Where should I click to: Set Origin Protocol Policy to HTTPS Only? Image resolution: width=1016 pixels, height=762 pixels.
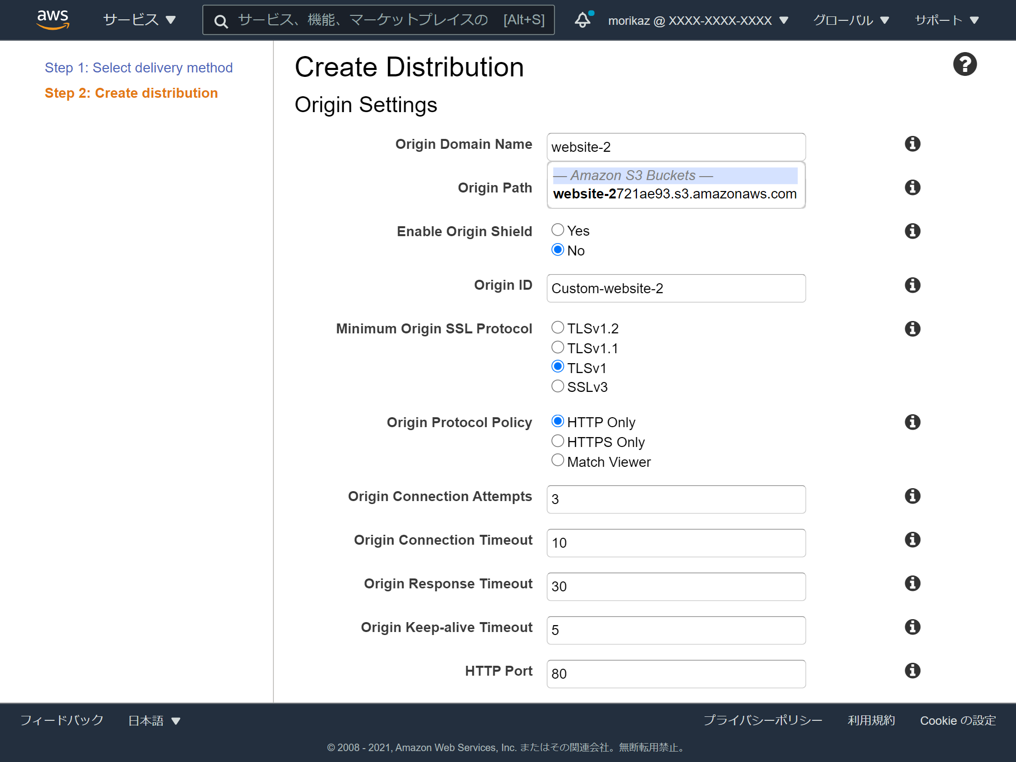(x=558, y=441)
